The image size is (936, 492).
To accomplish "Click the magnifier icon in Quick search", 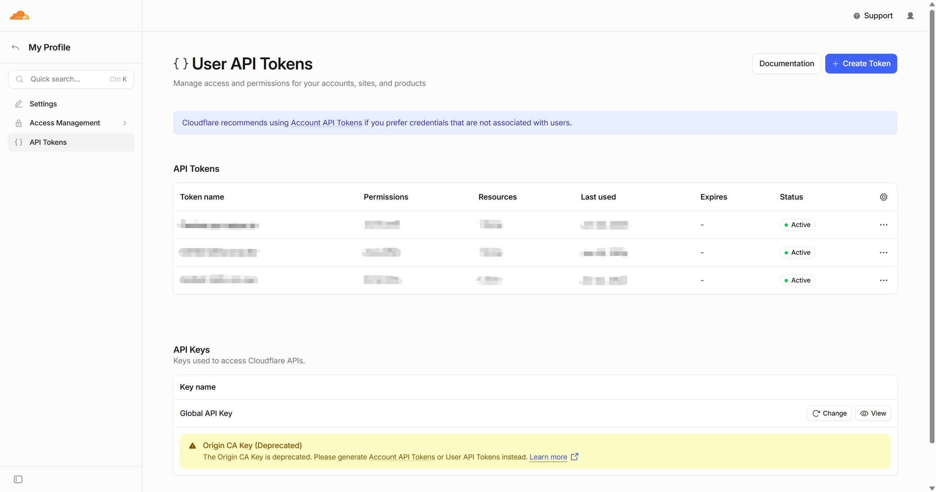I will [20, 79].
